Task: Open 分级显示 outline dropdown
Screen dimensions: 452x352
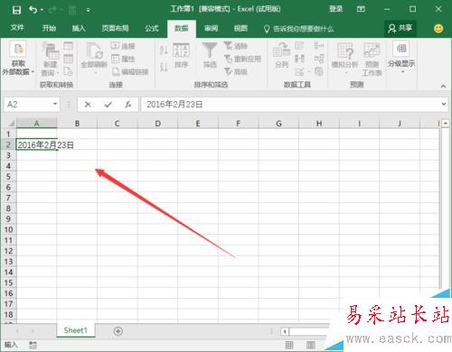Action: [401, 57]
